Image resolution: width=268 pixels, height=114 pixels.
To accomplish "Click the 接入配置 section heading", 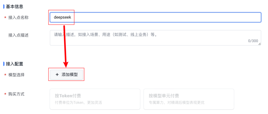I will click(x=14, y=64).
